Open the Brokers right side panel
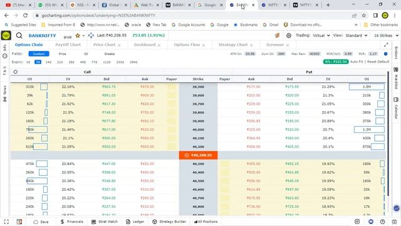This screenshot has width=401, height=226. click(x=396, y=53)
